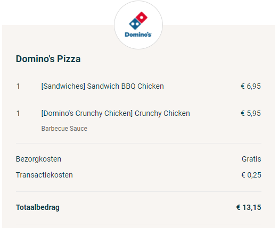This screenshot has height=228, width=279.
Task: Click the [Domino's Crunchy Chicken] category tag
Action: [87, 113]
